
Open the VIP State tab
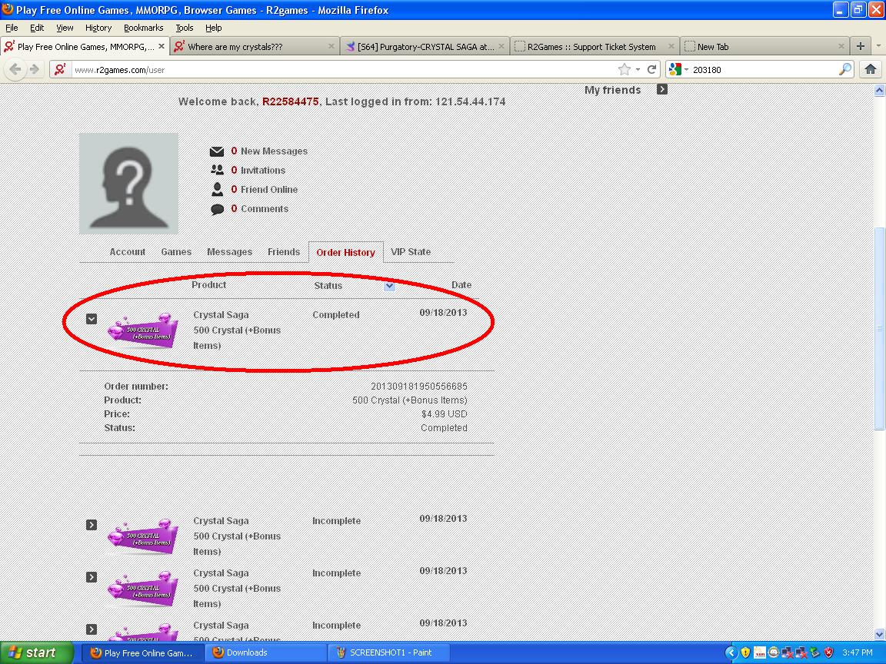411,252
